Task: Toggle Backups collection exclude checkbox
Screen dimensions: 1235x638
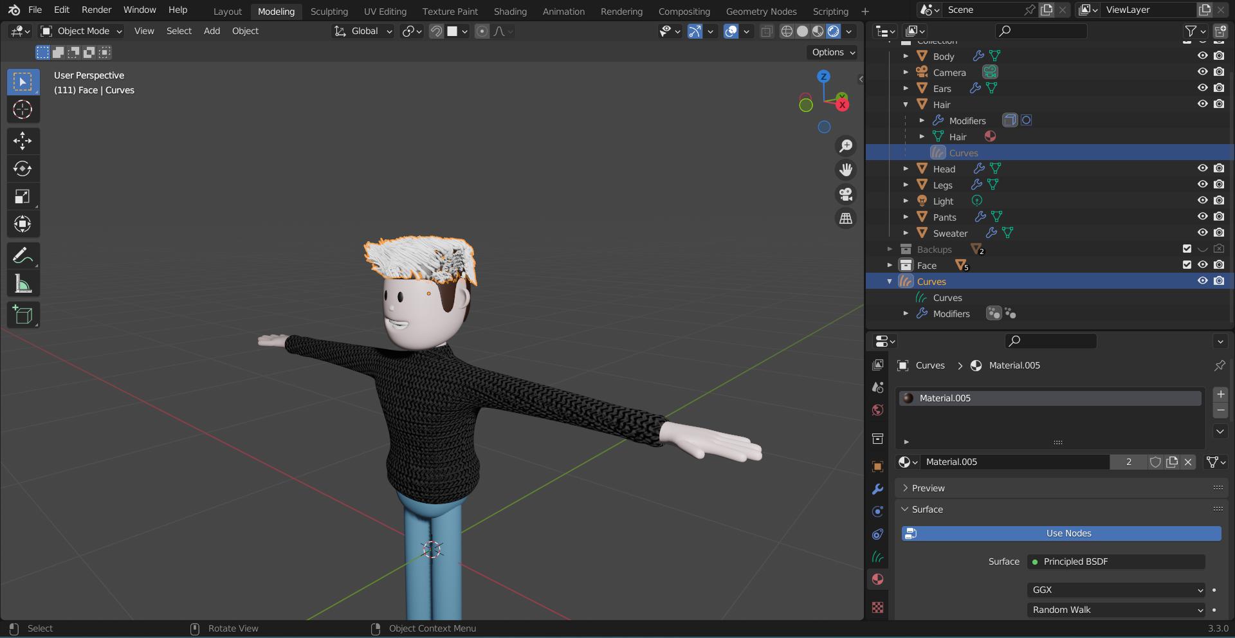Action: point(1187,249)
